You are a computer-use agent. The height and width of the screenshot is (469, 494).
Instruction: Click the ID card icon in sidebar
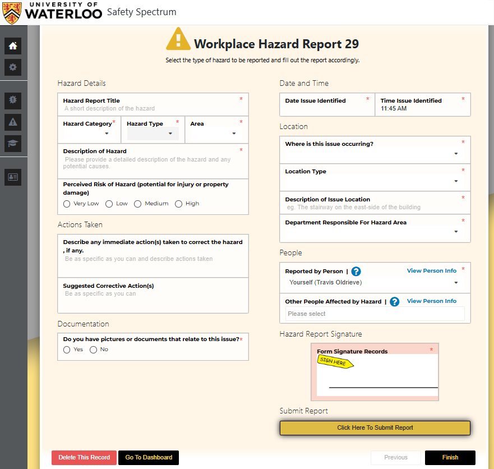click(13, 177)
